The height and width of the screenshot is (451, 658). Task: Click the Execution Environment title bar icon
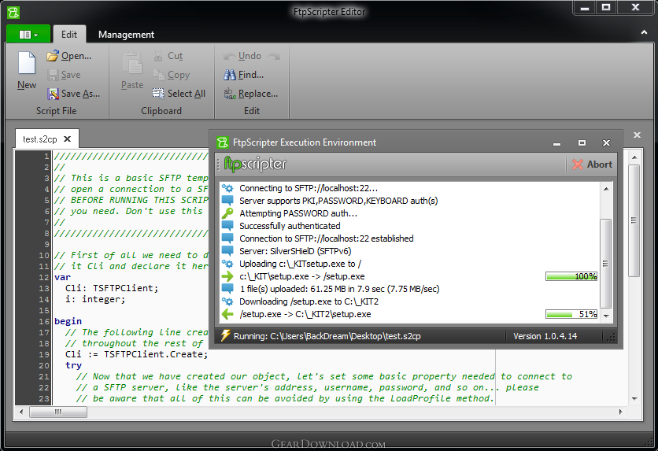pyautogui.click(x=223, y=142)
